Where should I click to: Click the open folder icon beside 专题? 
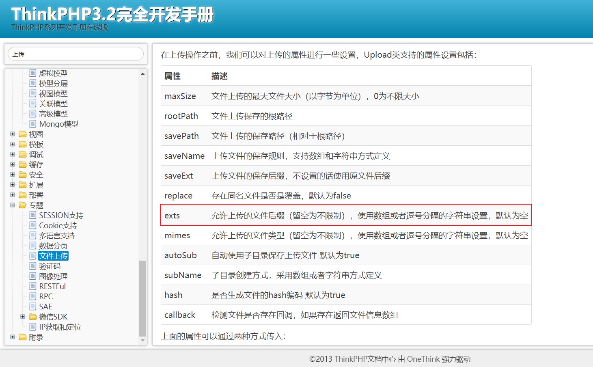tap(23, 205)
